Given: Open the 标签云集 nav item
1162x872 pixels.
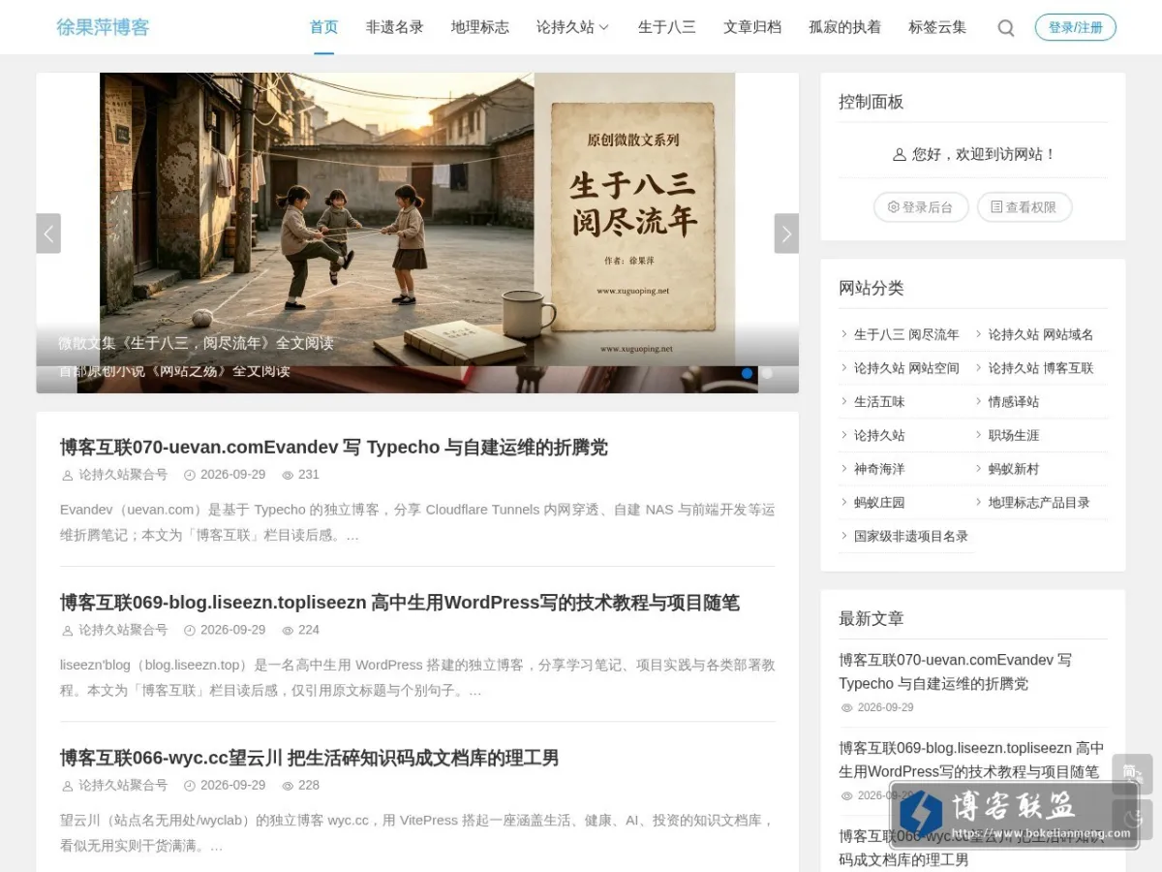Looking at the screenshot, I should pyautogui.click(x=937, y=27).
